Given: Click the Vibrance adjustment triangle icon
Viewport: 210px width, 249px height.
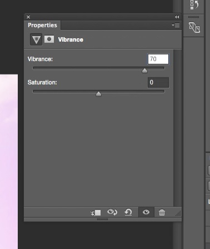Looking at the screenshot, I should click(x=36, y=39).
